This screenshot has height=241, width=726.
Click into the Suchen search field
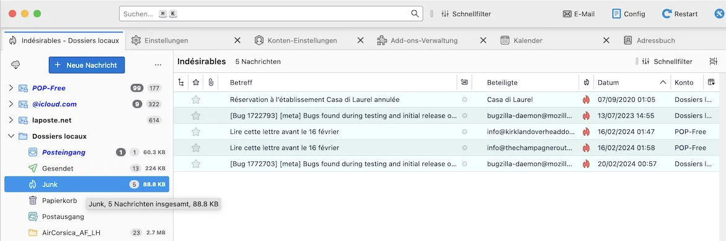pyautogui.click(x=271, y=14)
